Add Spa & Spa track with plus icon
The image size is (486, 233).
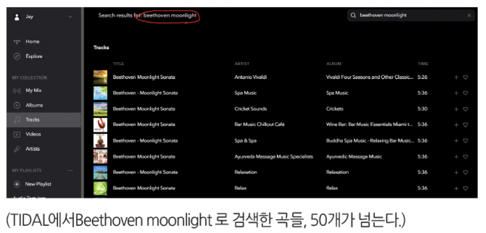[456, 141]
